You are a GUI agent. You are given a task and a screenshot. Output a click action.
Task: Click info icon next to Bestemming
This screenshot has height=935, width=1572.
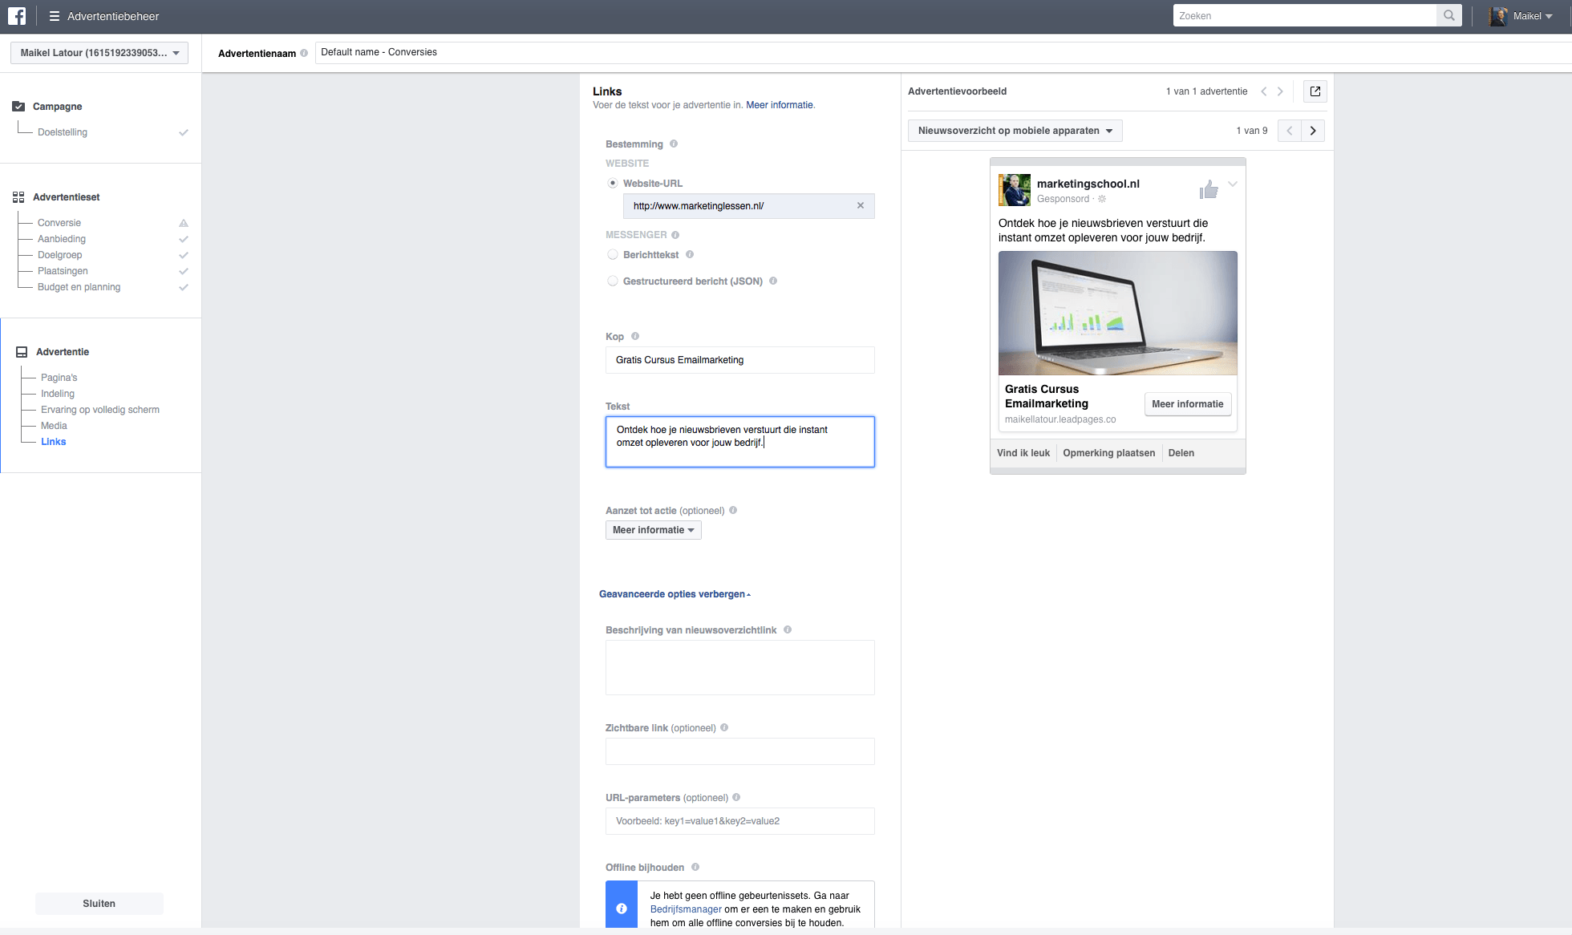pyautogui.click(x=674, y=144)
